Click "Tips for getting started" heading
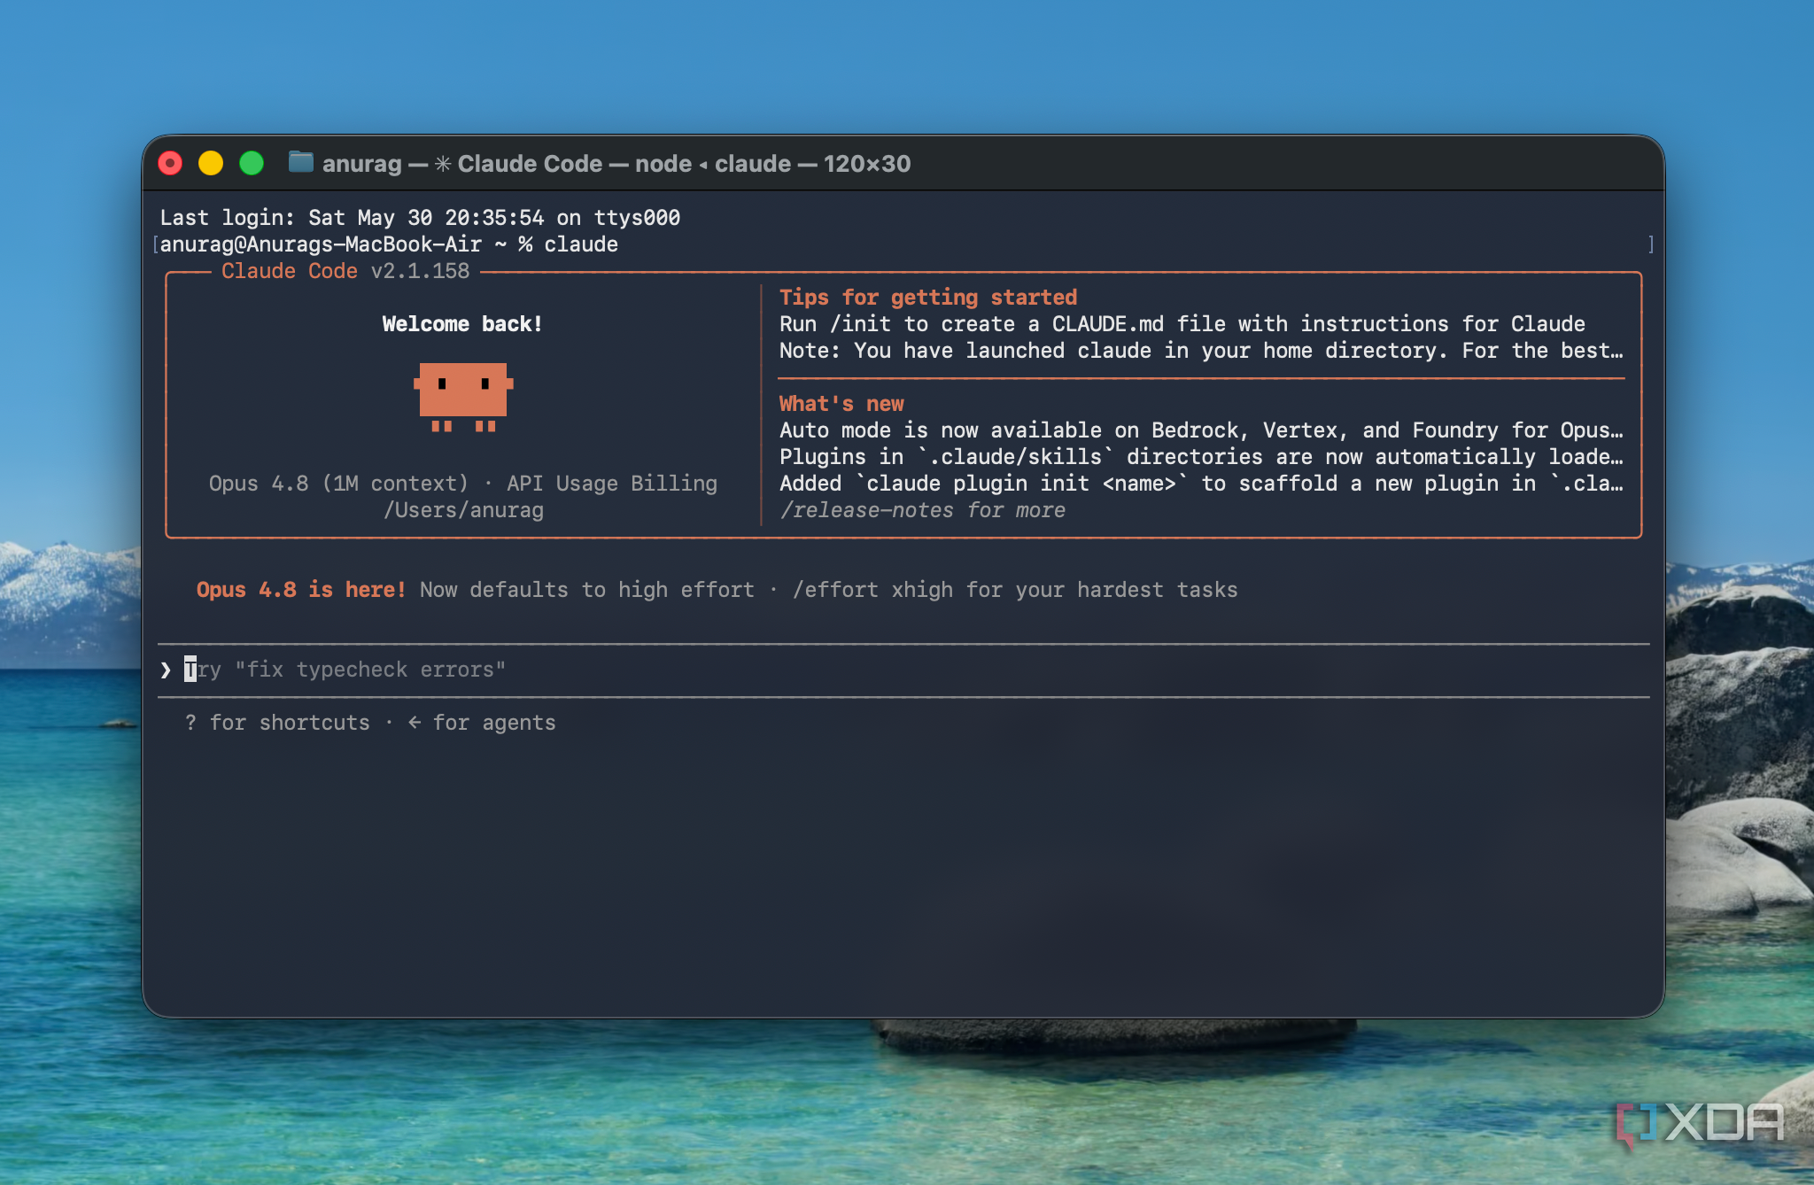Viewport: 1814px width, 1185px height. [928, 298]
